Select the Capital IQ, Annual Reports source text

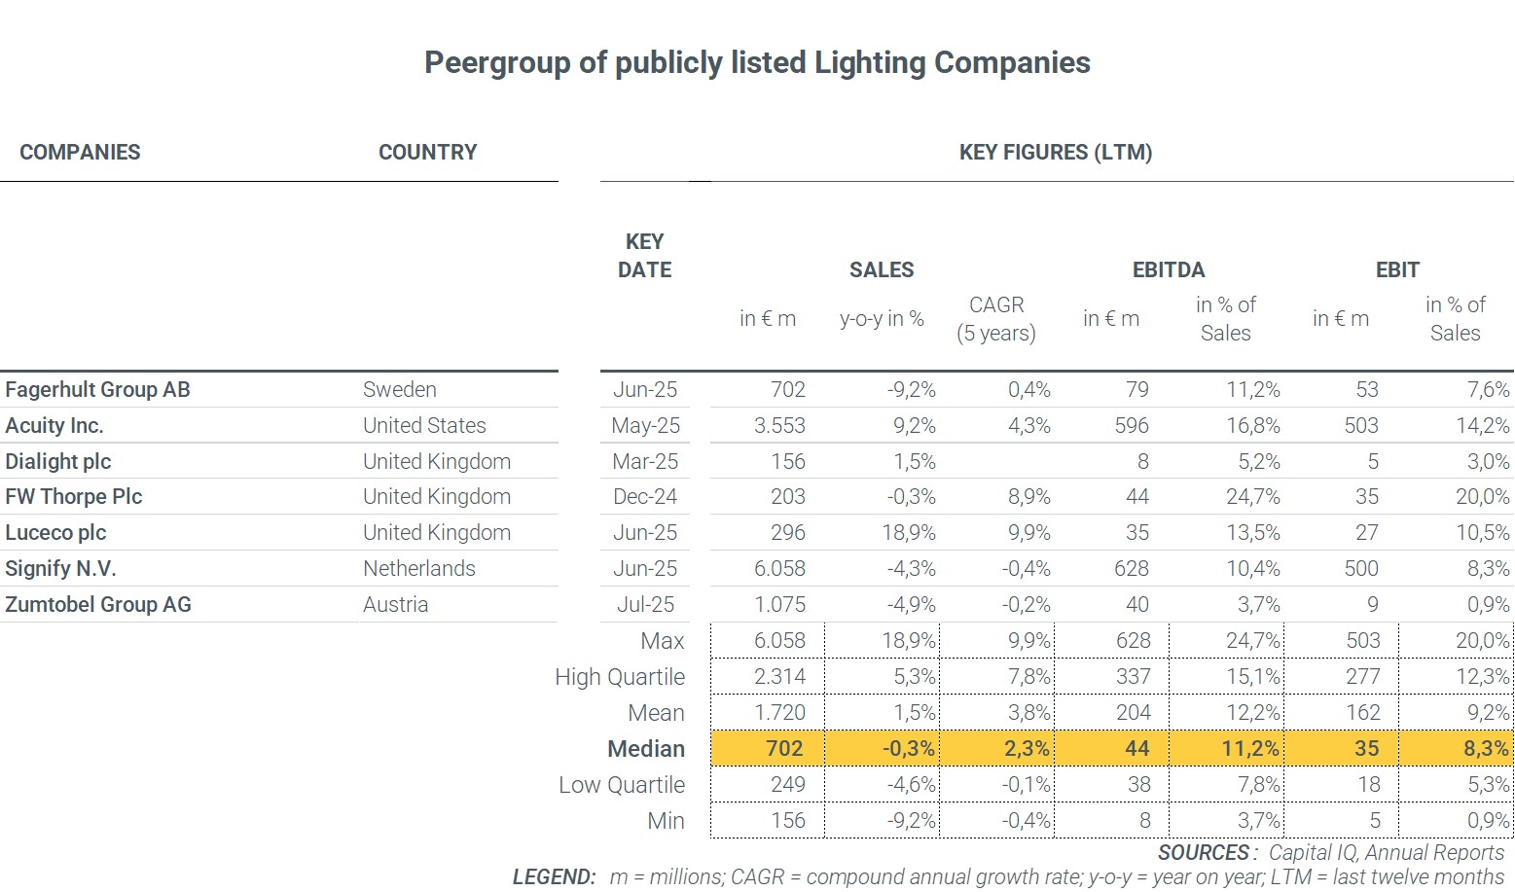(x=1386, y=853)
